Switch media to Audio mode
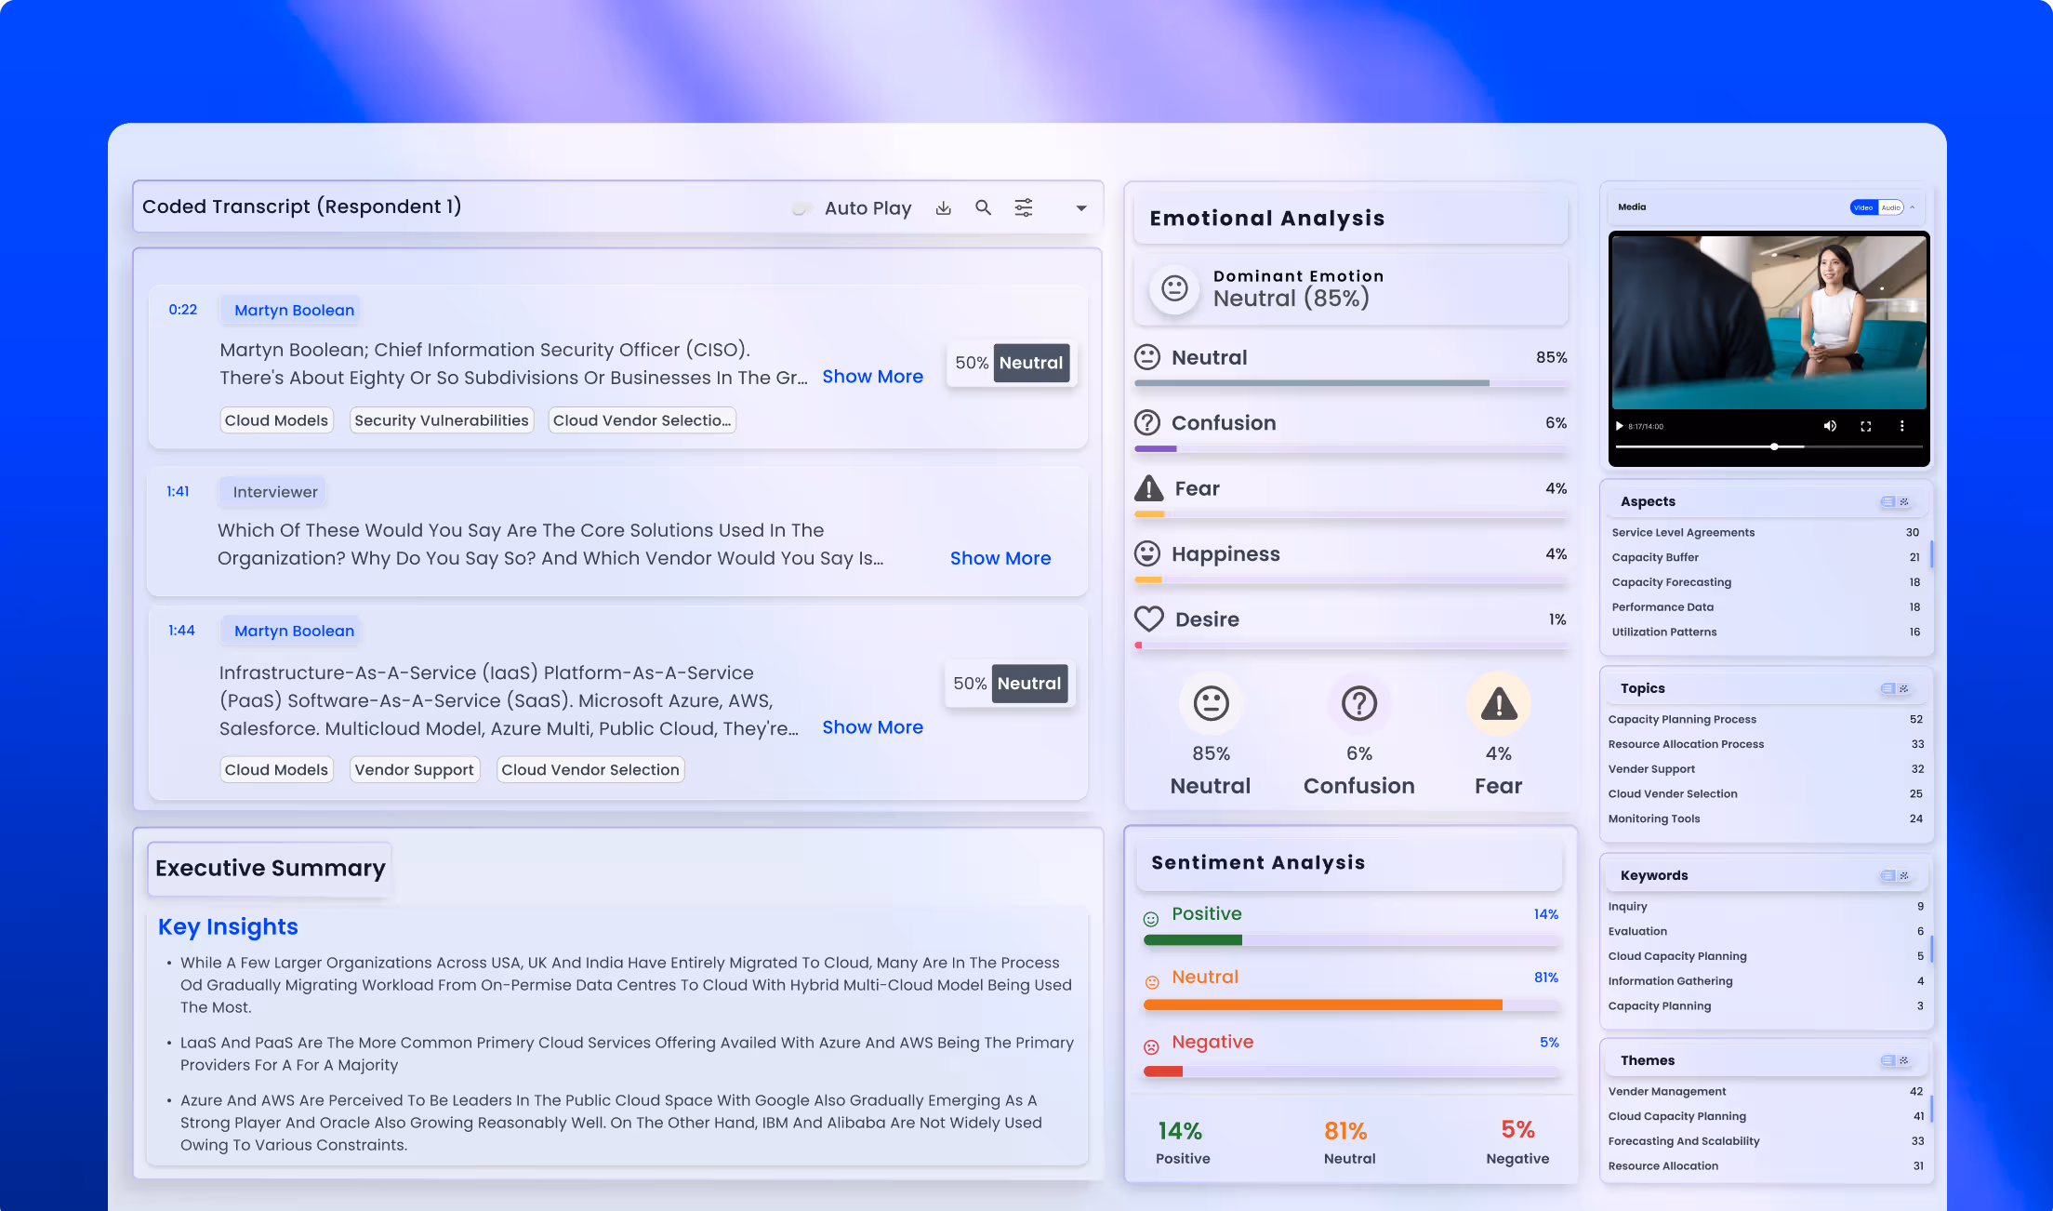2053x1211 pixels. [x=1891, y=207]
